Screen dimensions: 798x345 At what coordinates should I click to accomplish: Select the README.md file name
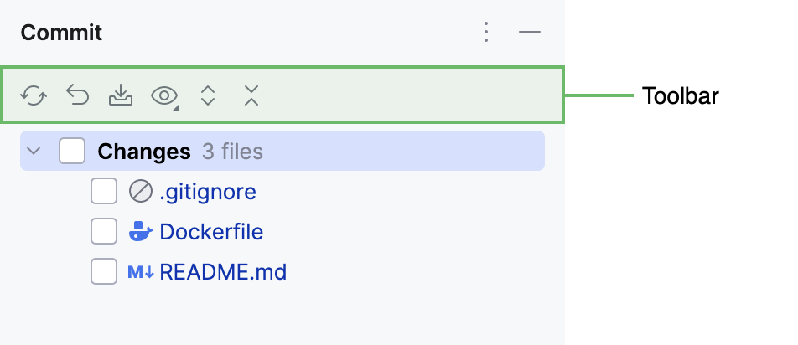pyautogui.click(x=223, y=272)
